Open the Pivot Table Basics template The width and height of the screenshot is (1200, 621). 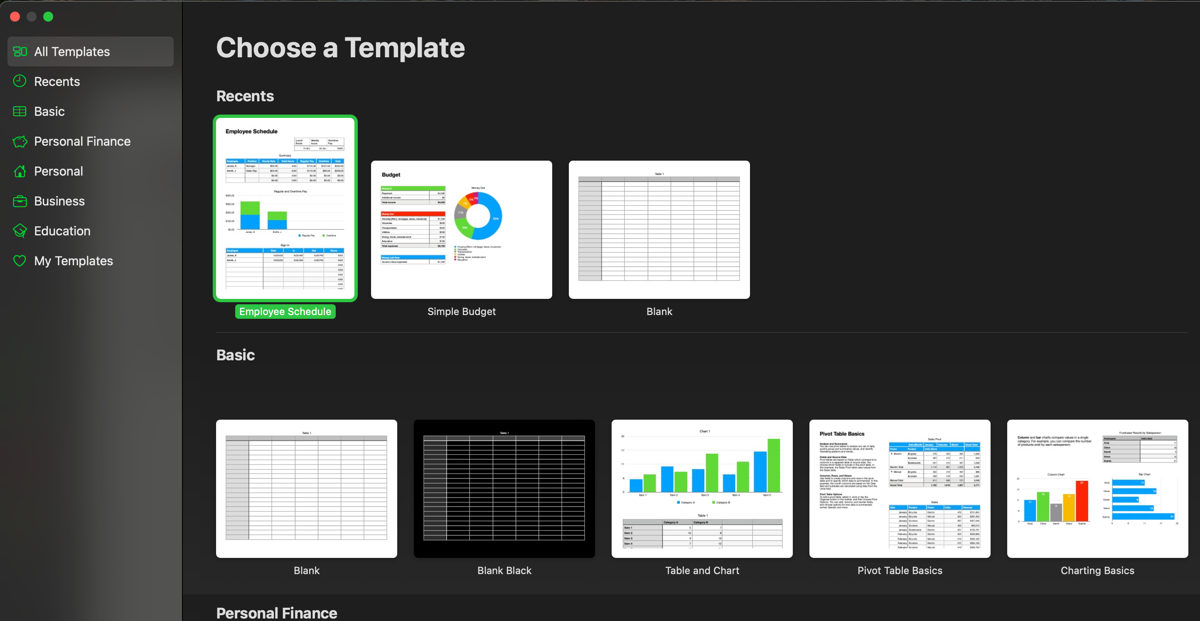point(900,489)
